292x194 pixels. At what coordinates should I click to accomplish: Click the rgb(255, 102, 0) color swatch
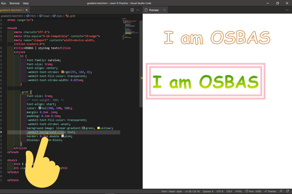[x=62, y=72]
